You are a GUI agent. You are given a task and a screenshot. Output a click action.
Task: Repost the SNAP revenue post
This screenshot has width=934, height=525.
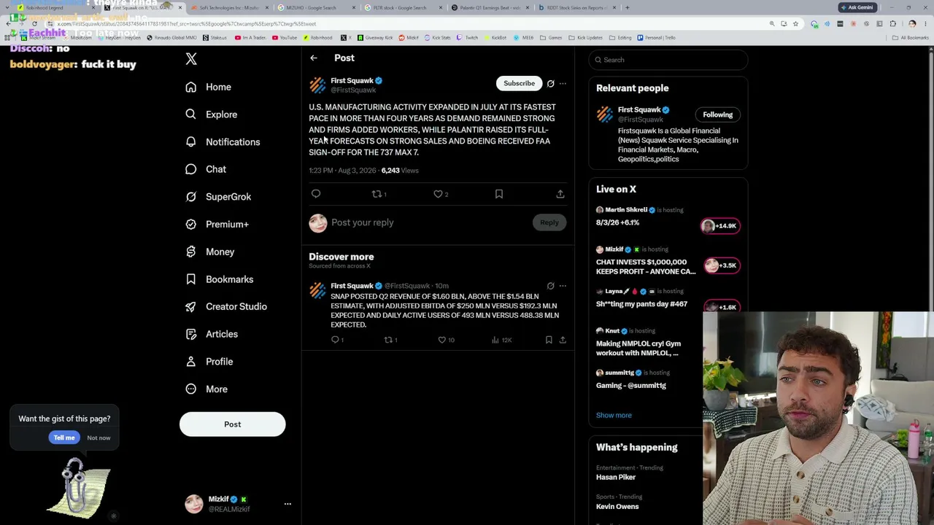390,340
